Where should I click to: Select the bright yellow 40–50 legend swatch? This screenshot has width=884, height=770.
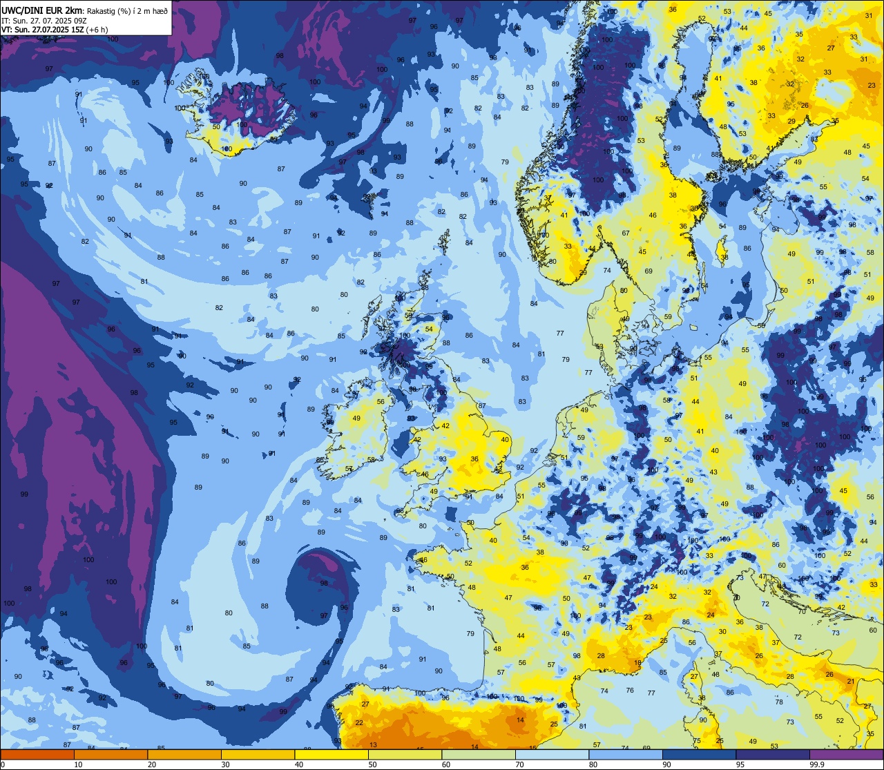tap(331, 754)
